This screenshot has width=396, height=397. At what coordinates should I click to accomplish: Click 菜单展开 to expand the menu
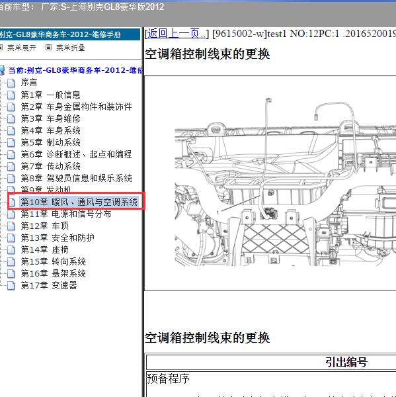[x=22, y=48]
